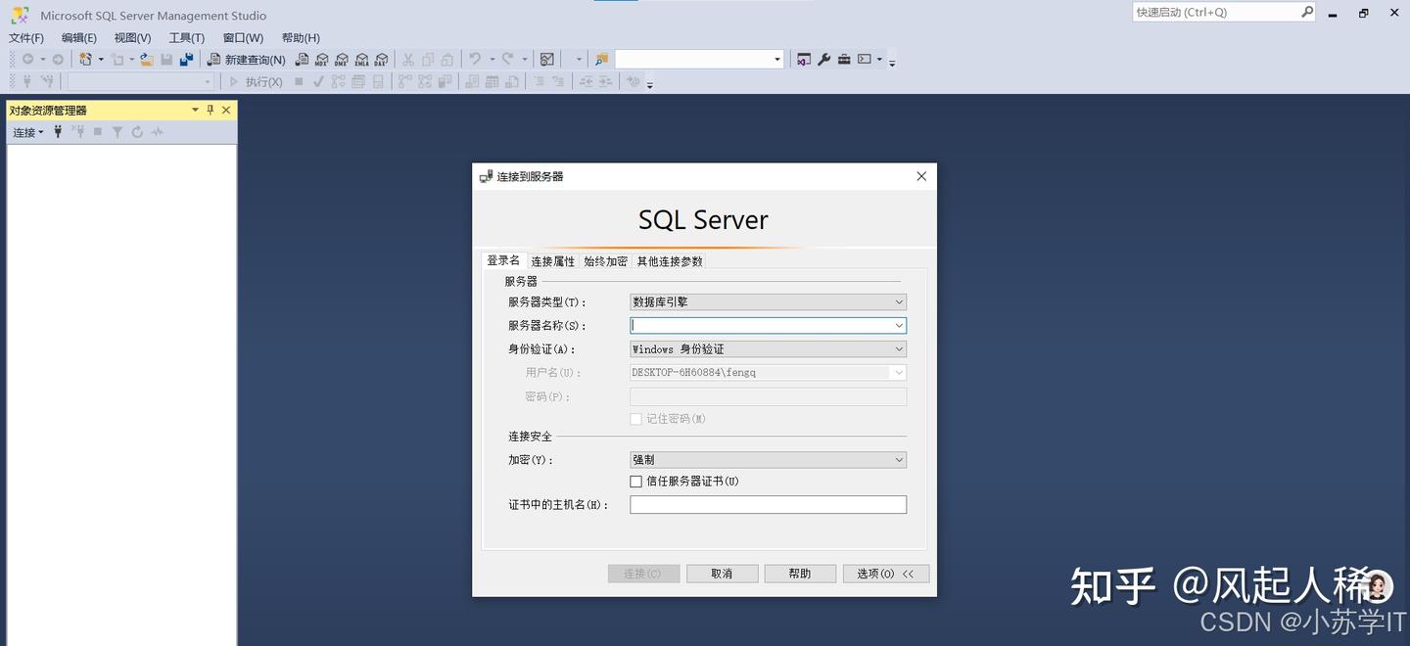Viewport: 1410px width, 646px height.
Task: Enable the 记住密码 checkbox
Action: pyautogui.click(x=635, y=418)
